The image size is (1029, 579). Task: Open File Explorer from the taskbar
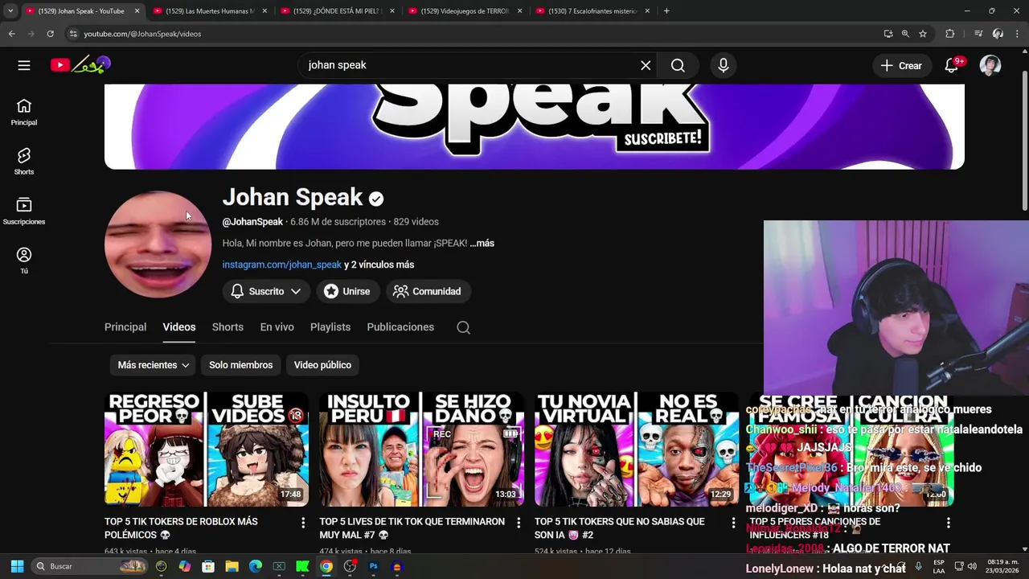pyautogui.click(x=232, y=566)
